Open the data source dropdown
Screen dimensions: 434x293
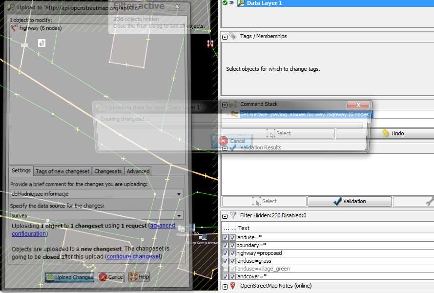click(x=179, y=215)
